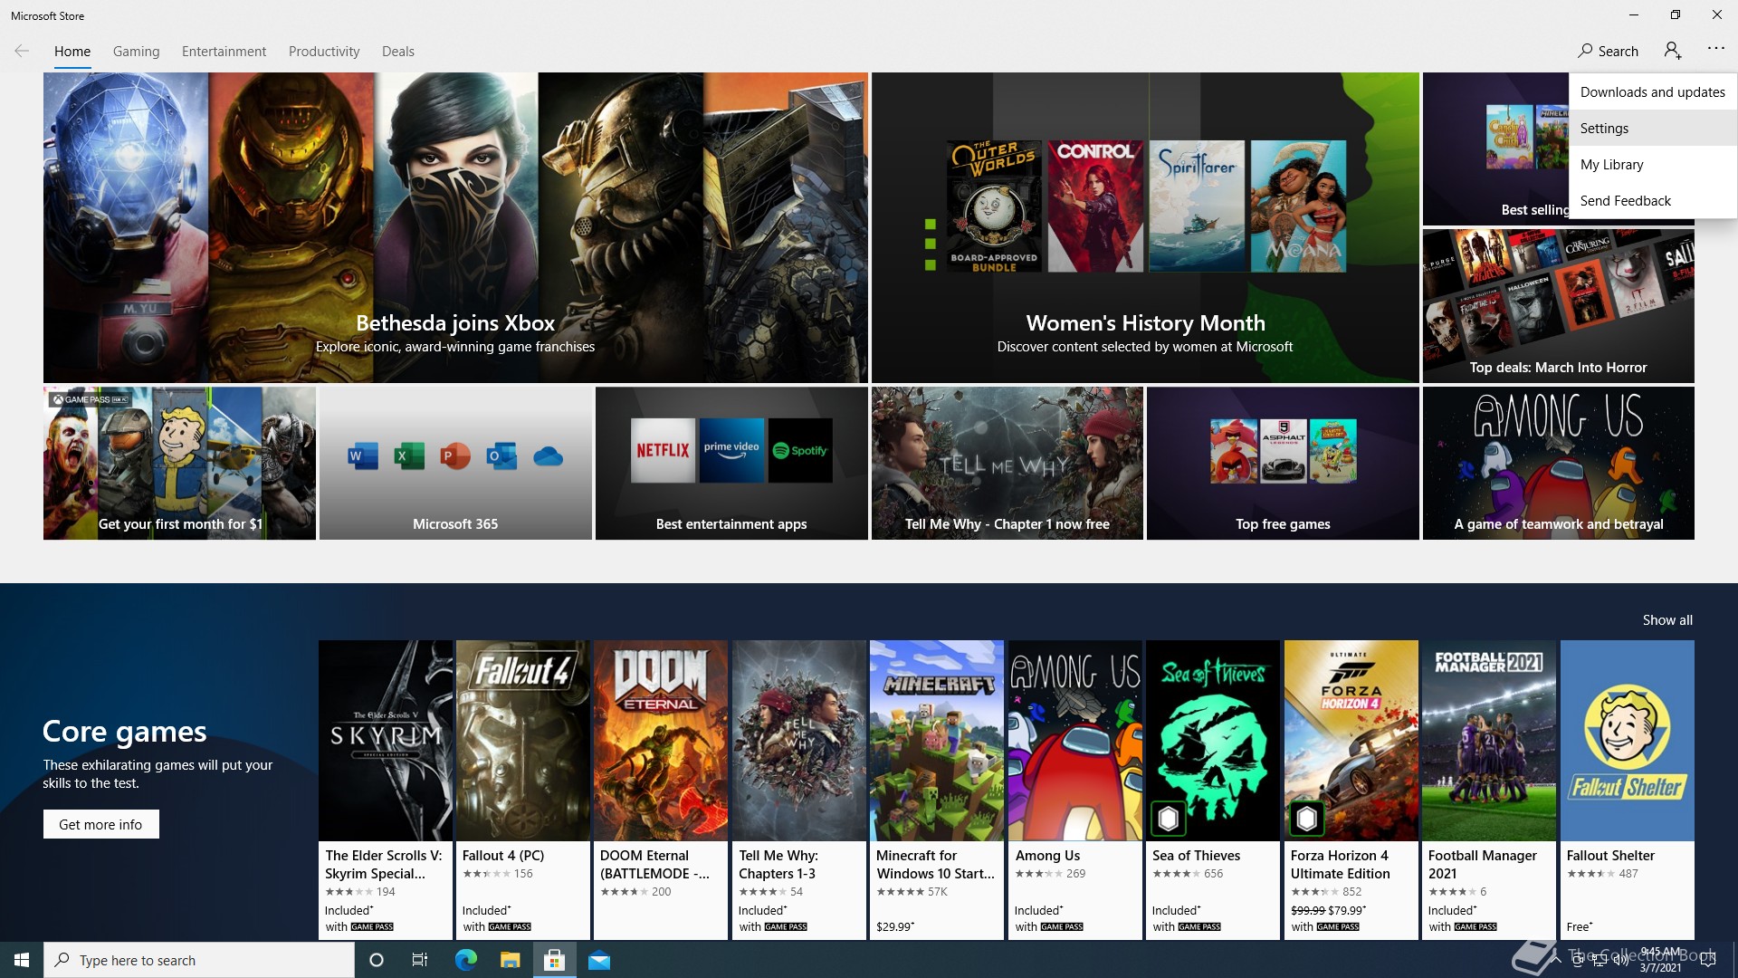Click the user account sign-in icon
The width and height of the screenshot is (1738, 978).
click(x=1673, y=51)
